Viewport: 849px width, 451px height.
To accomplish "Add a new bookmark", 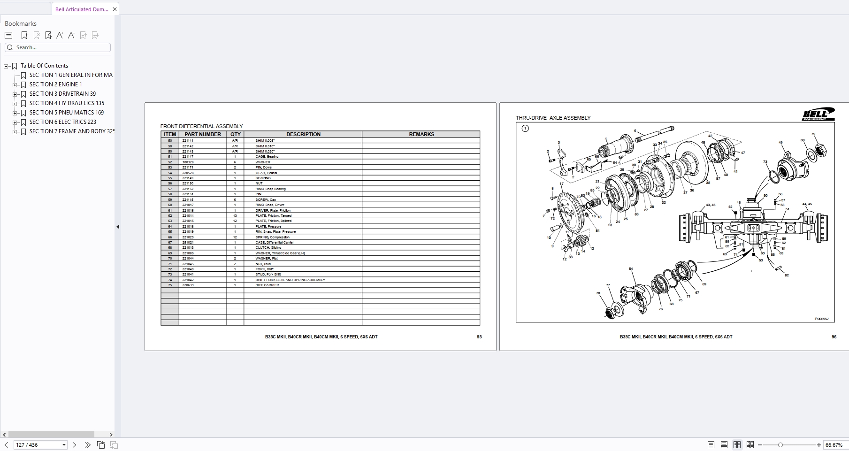I will click(24, 35).
